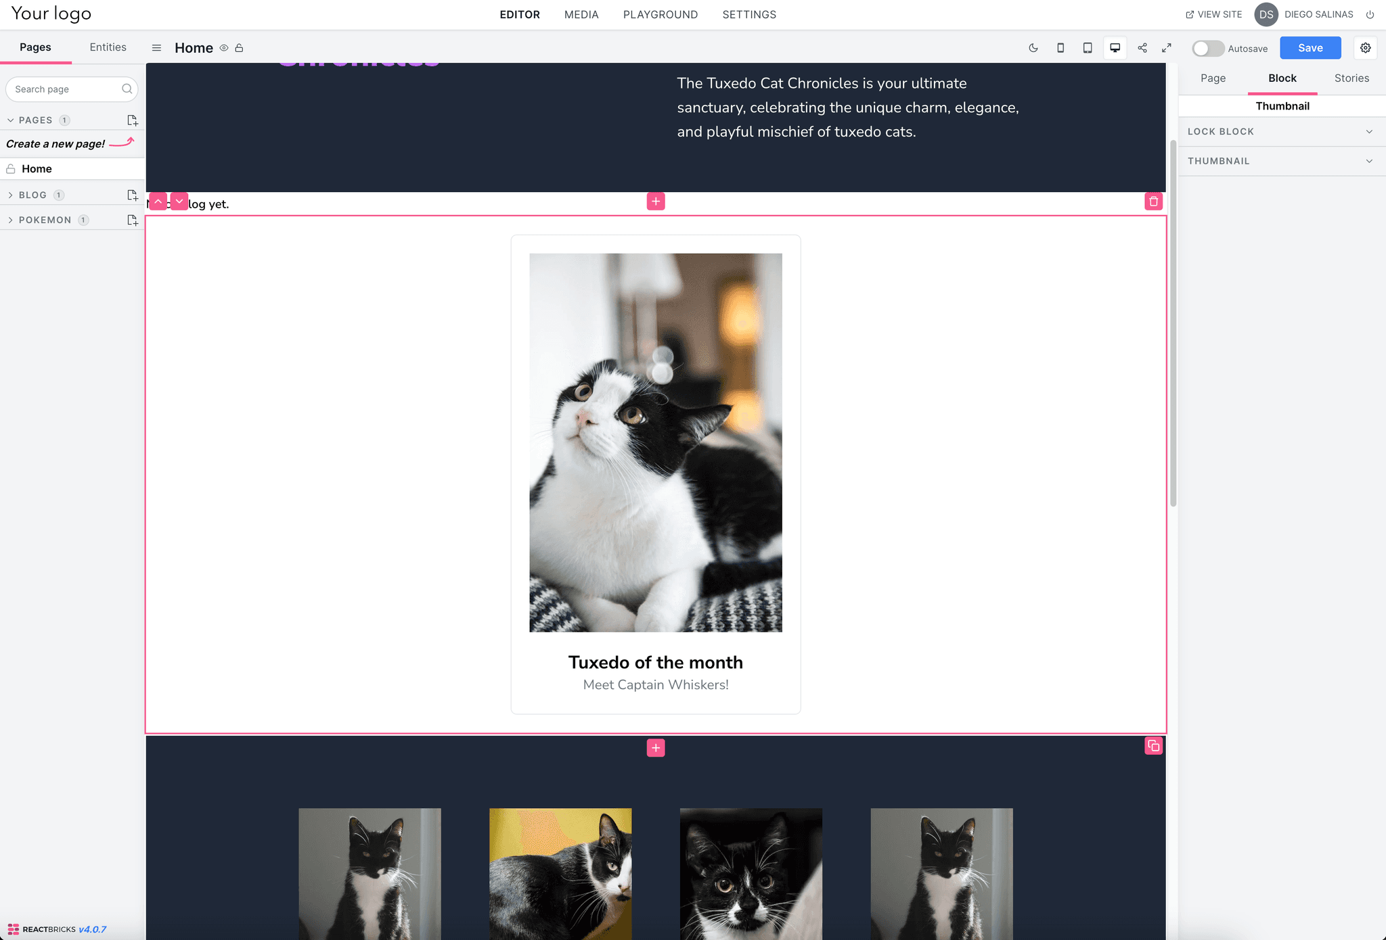This screenshot has height=940, width=1386.
Task: Switch to the Stories tab
Action: point(1351,76)
